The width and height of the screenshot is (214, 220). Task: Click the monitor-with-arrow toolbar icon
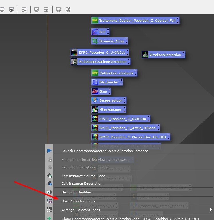(24, 9)
